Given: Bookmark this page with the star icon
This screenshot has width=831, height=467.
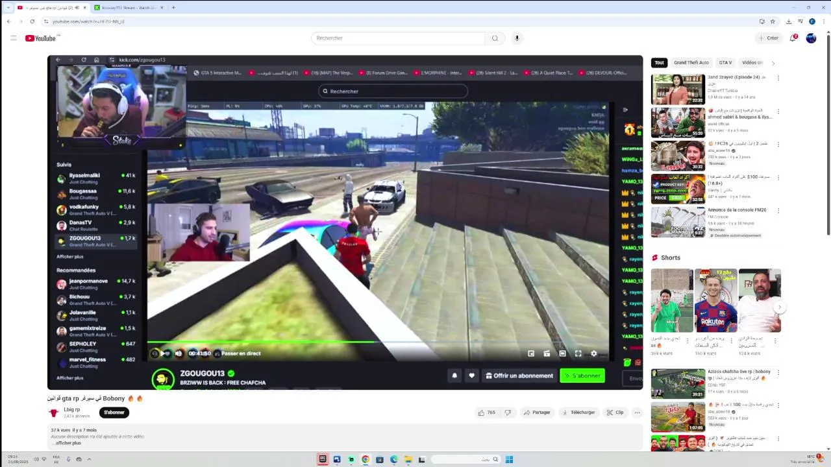Looking at the screenshot, I should pyautogui.click(x=773, y=21).
